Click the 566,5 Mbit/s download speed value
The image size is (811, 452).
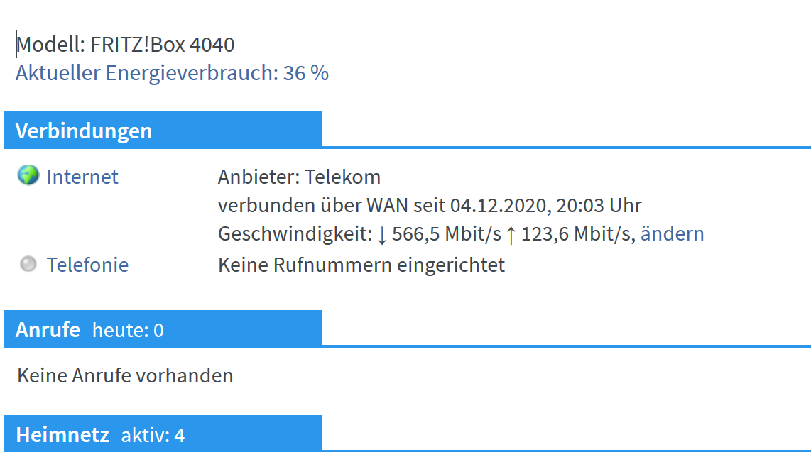tap(447, 233)
